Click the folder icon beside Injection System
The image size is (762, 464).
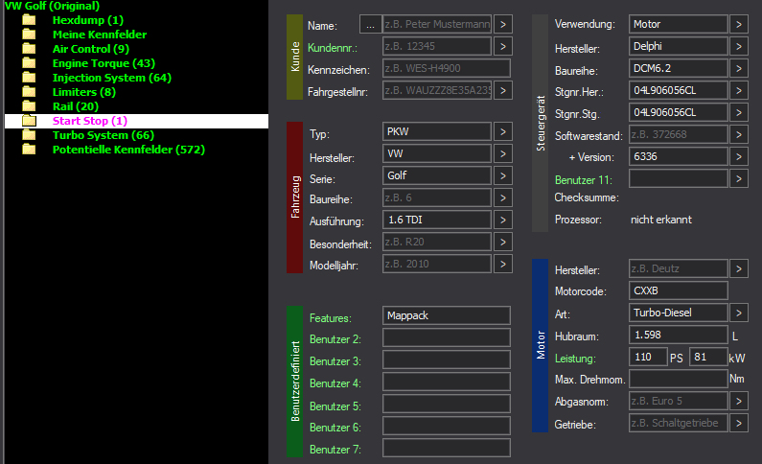(29, 78)
